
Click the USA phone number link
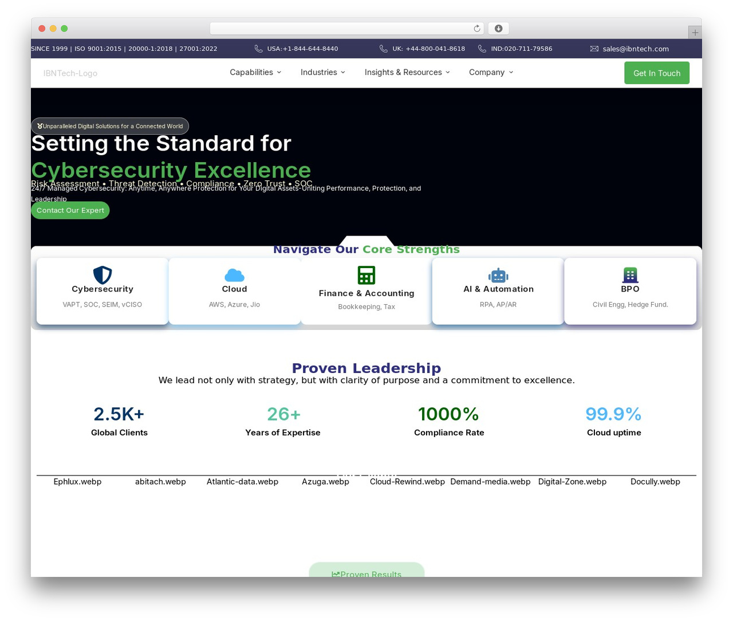(x=302, y=49)
